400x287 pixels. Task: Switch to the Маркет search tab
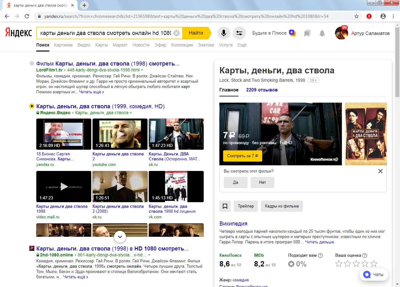[120, 45]
